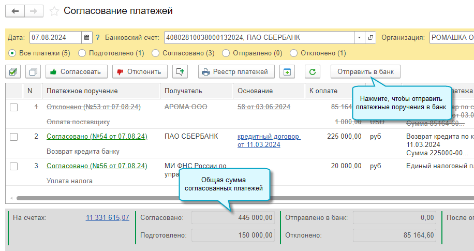Screen dimensions: 474x251
Task: Click the Согласовать button
Action: [x=77, y=71]
